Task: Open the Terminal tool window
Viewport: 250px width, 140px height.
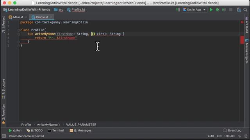Action: [x=56, y=131]
